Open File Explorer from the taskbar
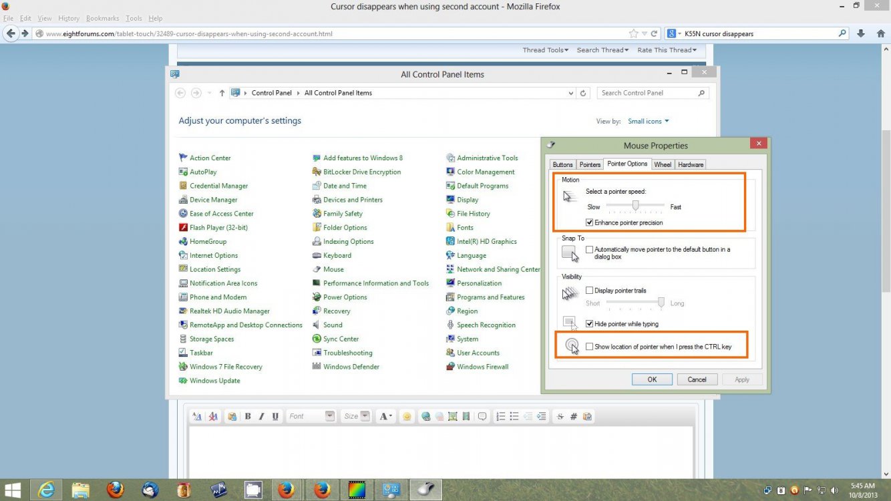The width and height of the screenshot is (891, 501). tap(80, 490)
